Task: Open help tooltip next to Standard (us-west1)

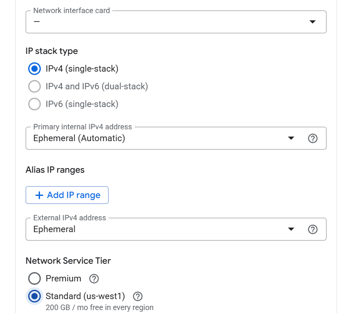Action: pyautogui.click(x=138, y=296)
